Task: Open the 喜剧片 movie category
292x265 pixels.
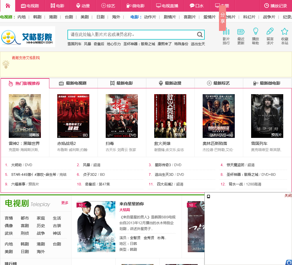Action: (x=190, y=17)
